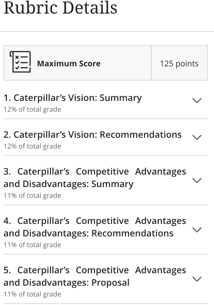Expand criterion 4 Competitive Advantages Recommendations chevron

[x=197, y=230]
